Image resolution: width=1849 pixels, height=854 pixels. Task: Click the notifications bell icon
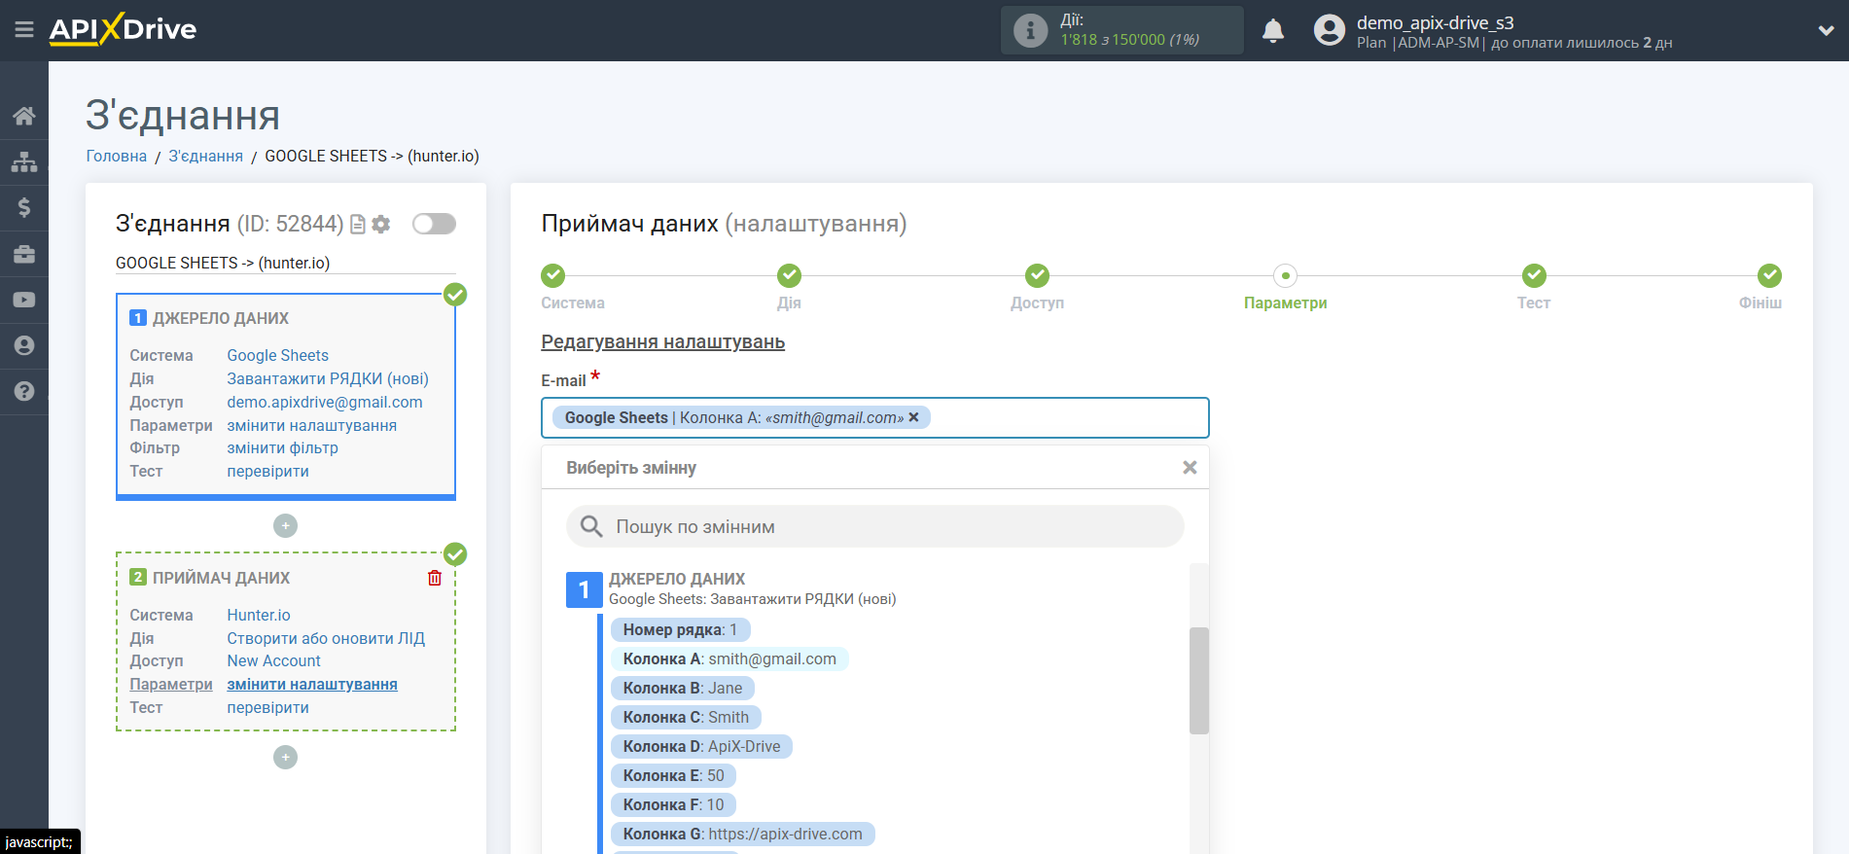(1273, 31)
